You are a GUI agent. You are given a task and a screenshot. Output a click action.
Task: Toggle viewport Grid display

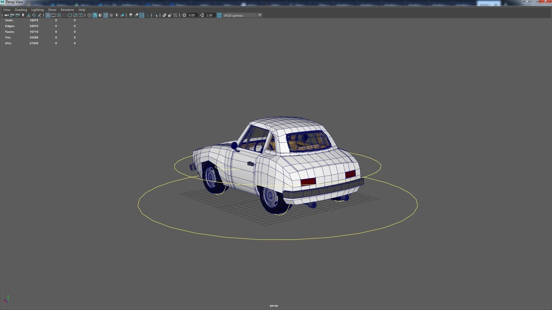coord(48,15)
